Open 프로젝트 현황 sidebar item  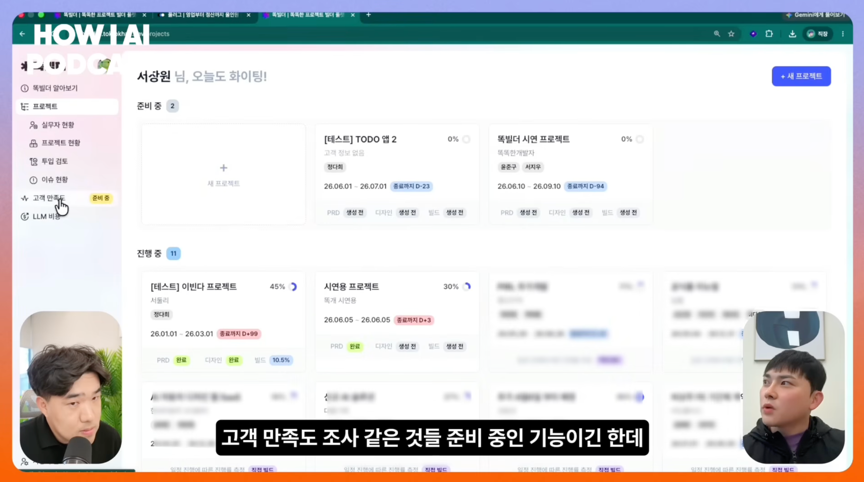point(60,143)
